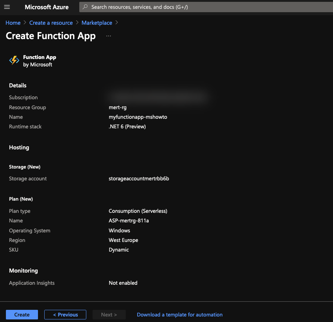This screenshot has height=322, width=333.
Task: Navigate to Create a resource breadcrumb
Action: point(51,23)
